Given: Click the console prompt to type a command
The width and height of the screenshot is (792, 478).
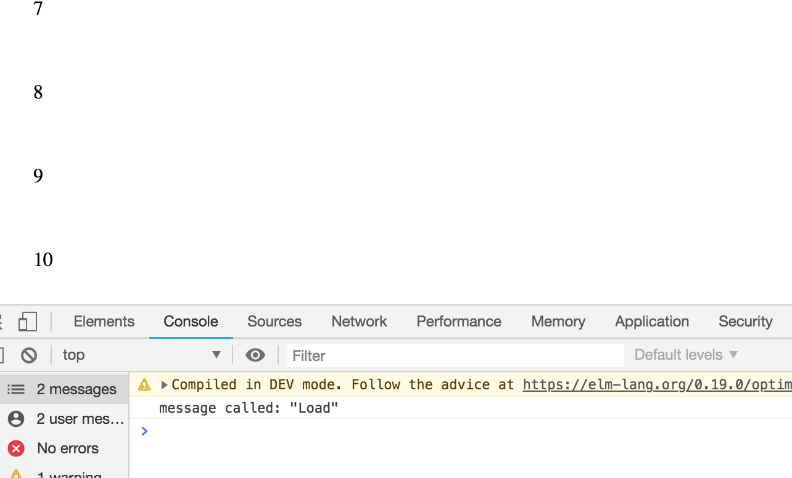Looking at the screenshot, I should click(247, 431).
